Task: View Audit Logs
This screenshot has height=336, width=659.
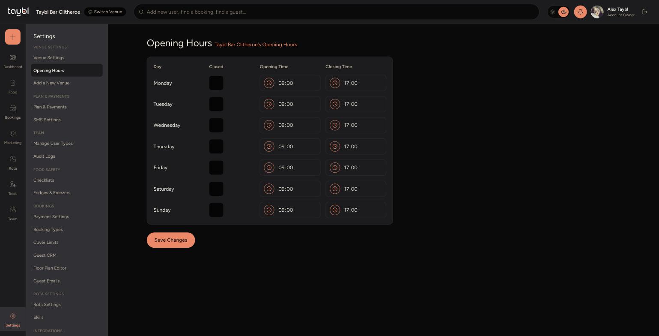Action: pos(44,156)
